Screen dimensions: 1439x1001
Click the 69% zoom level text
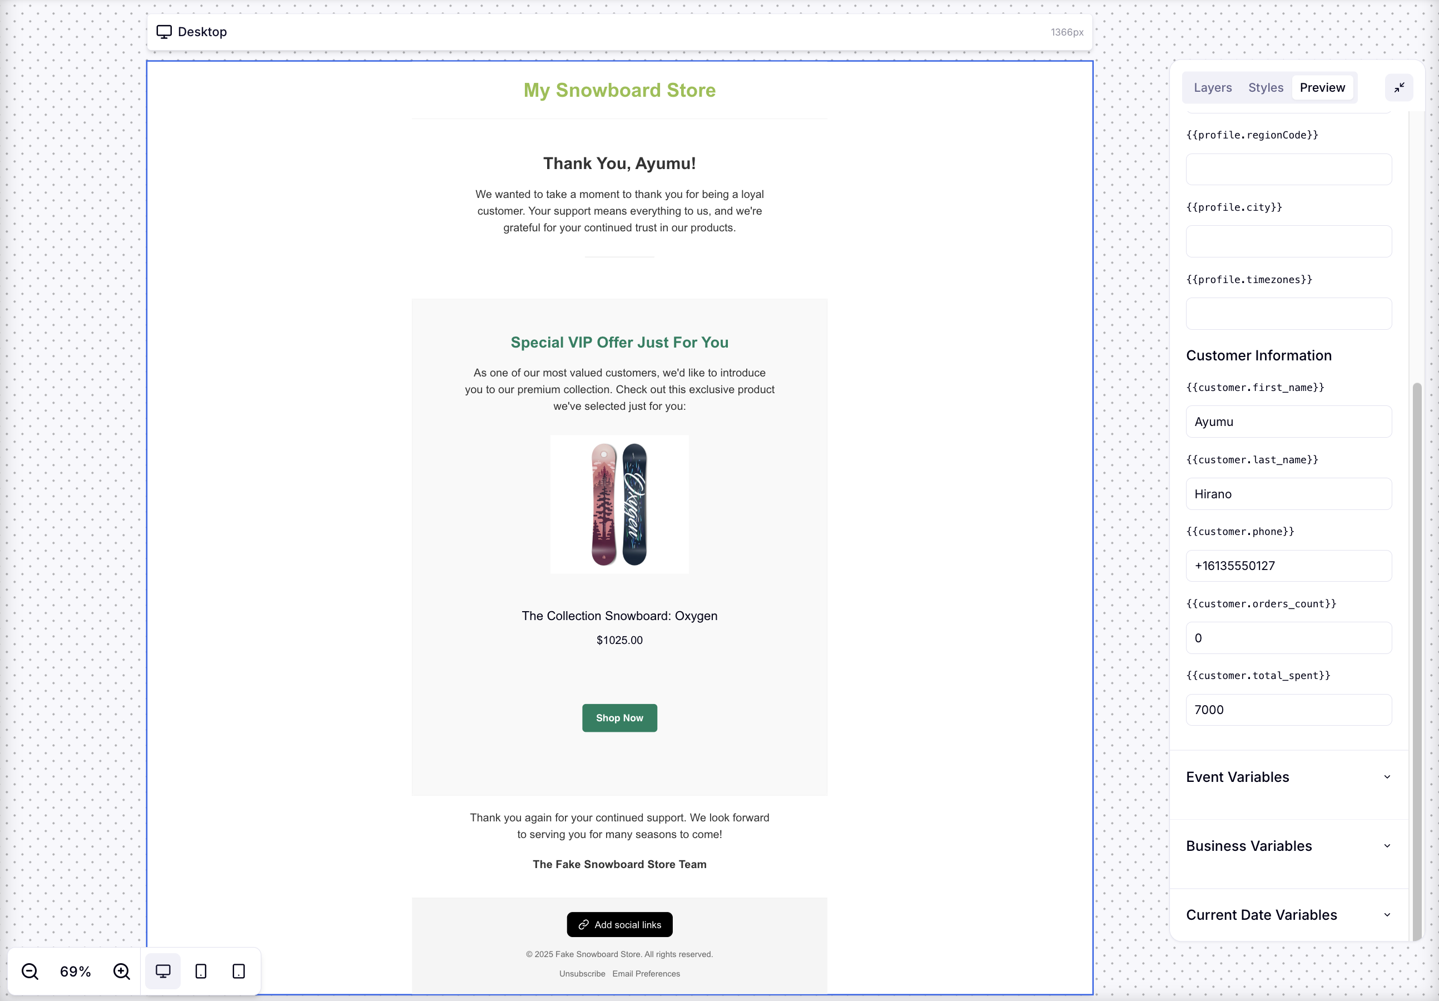[75, 972]
